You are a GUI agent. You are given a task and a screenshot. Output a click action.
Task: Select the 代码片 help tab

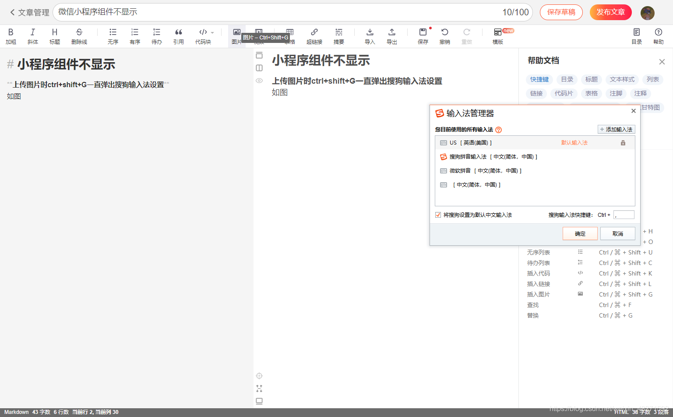point(564,93)
